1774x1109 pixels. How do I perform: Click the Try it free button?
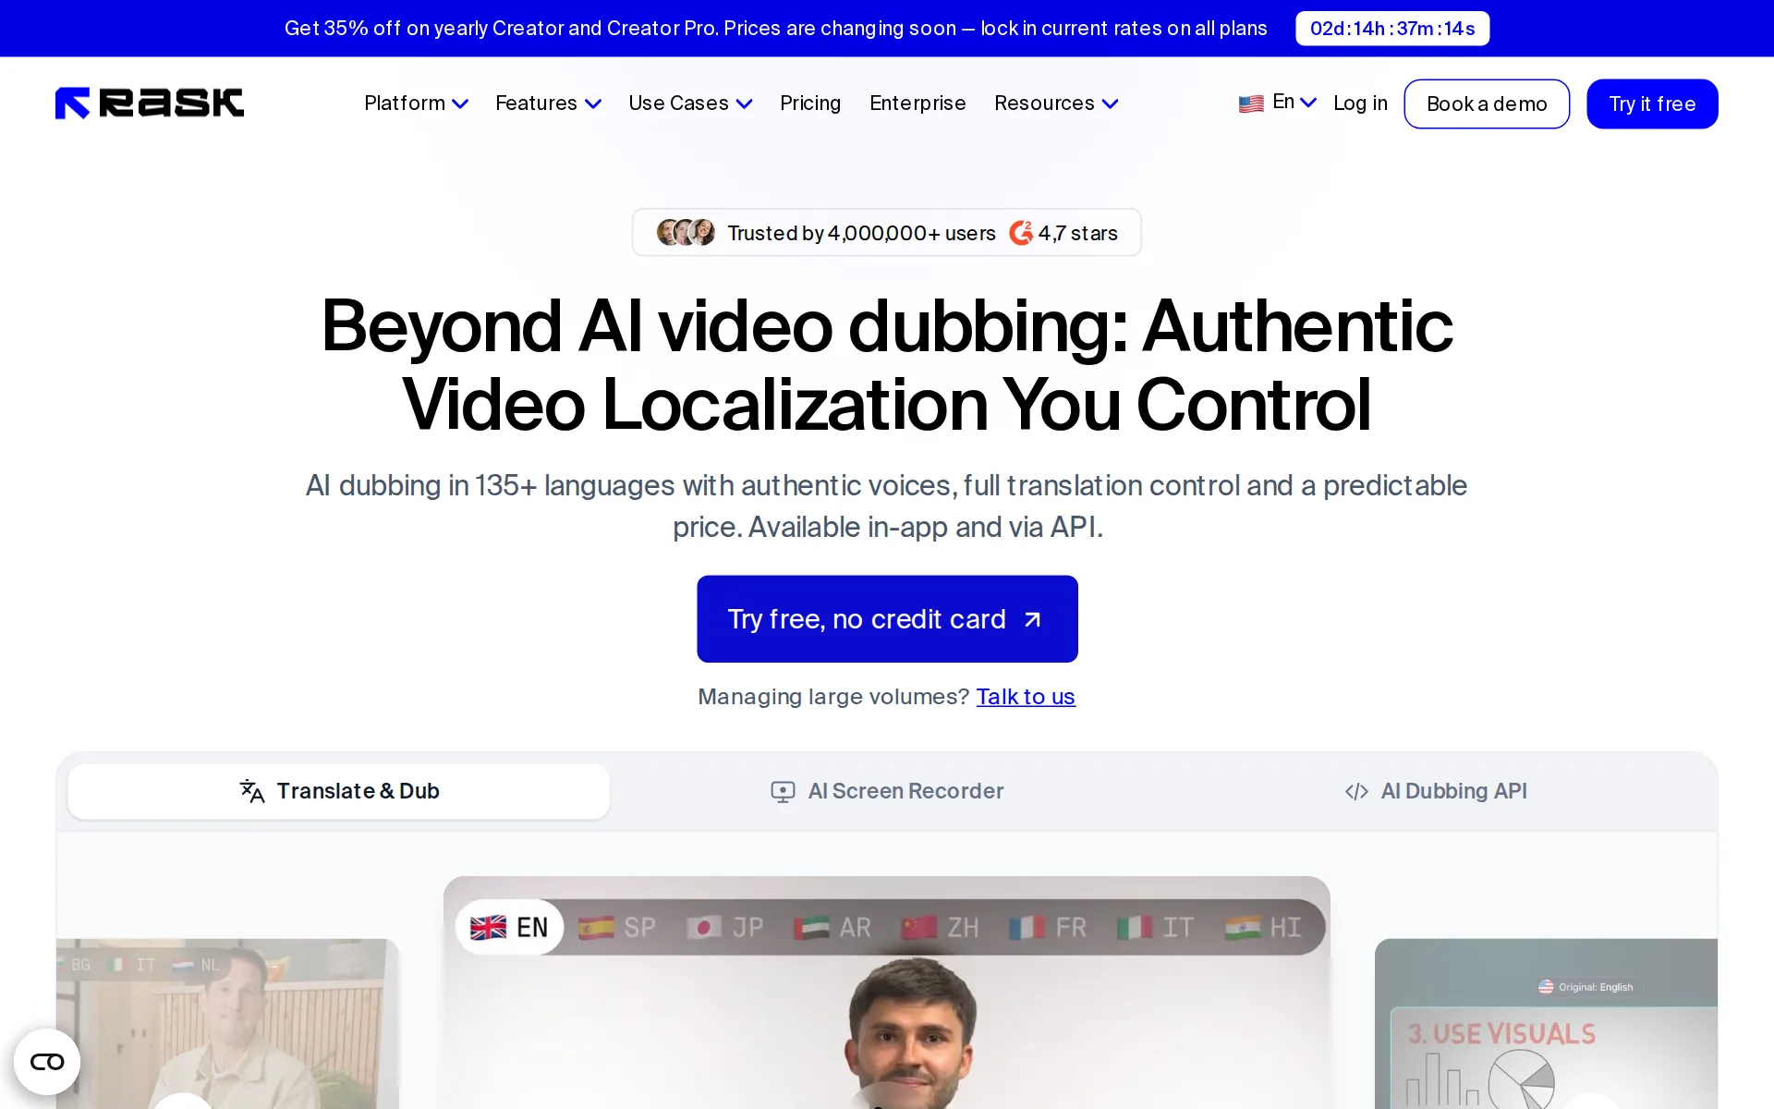point(1652,104)
